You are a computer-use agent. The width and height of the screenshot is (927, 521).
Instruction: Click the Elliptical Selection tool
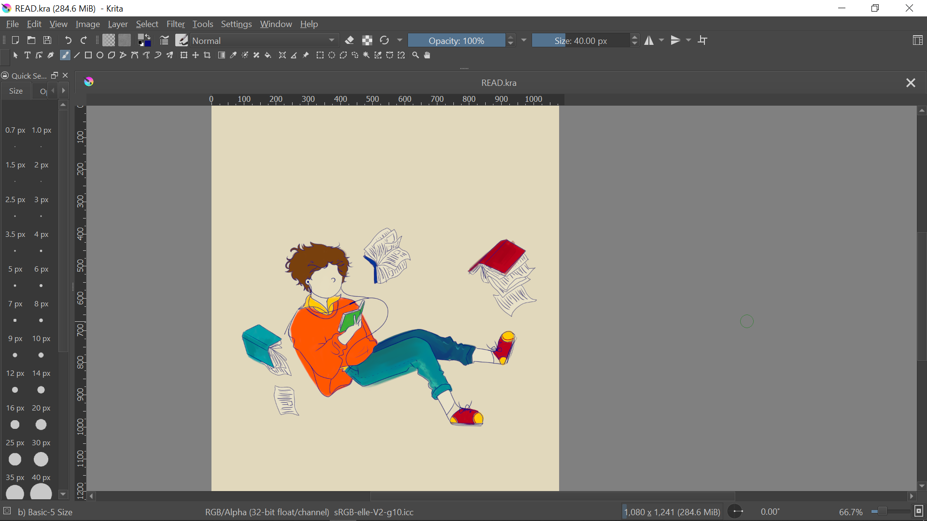(x=332, y=55)
